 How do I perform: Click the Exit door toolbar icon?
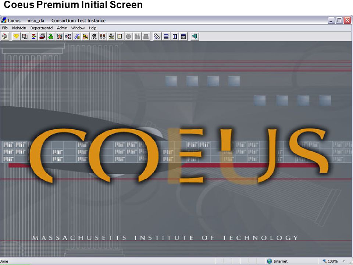195,36
